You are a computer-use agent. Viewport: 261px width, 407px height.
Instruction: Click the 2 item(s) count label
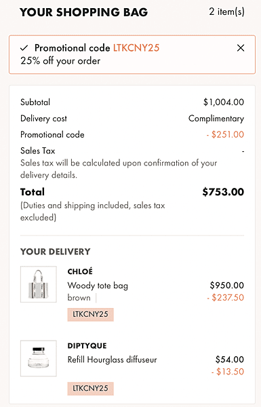point(226,12)
